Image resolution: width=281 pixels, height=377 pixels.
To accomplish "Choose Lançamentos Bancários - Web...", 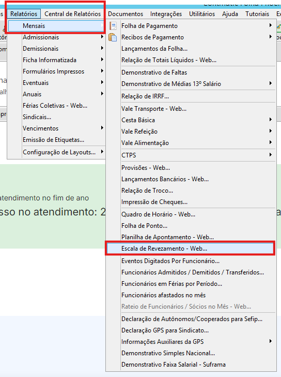I will (191, 179).
